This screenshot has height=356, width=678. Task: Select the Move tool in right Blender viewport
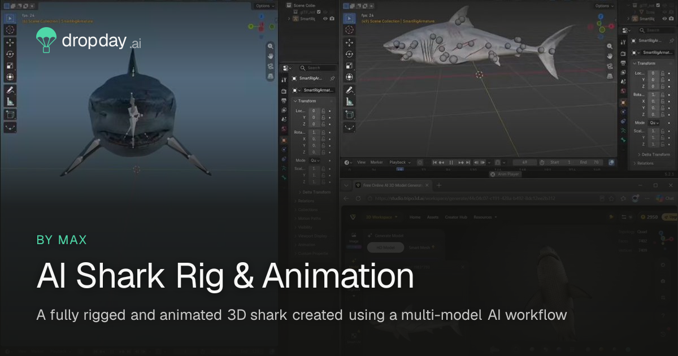coord(350,42)
